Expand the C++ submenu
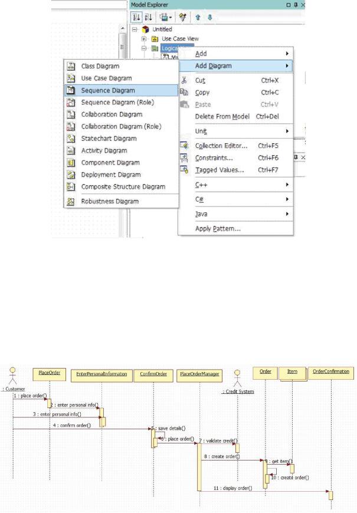This screenshot has width=357, height=513. tap(236, 185)
